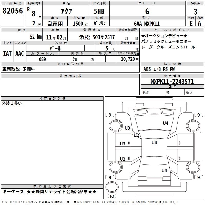Select the chassis number MXPK11-2243571

tap(172, 81)
